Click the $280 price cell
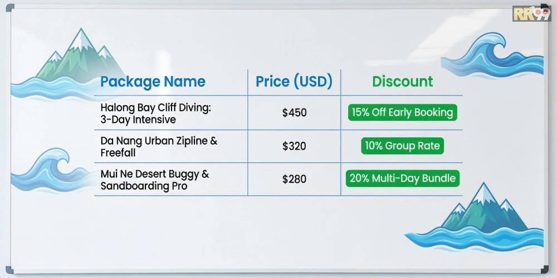557x278 pixels. pos(294,179)
